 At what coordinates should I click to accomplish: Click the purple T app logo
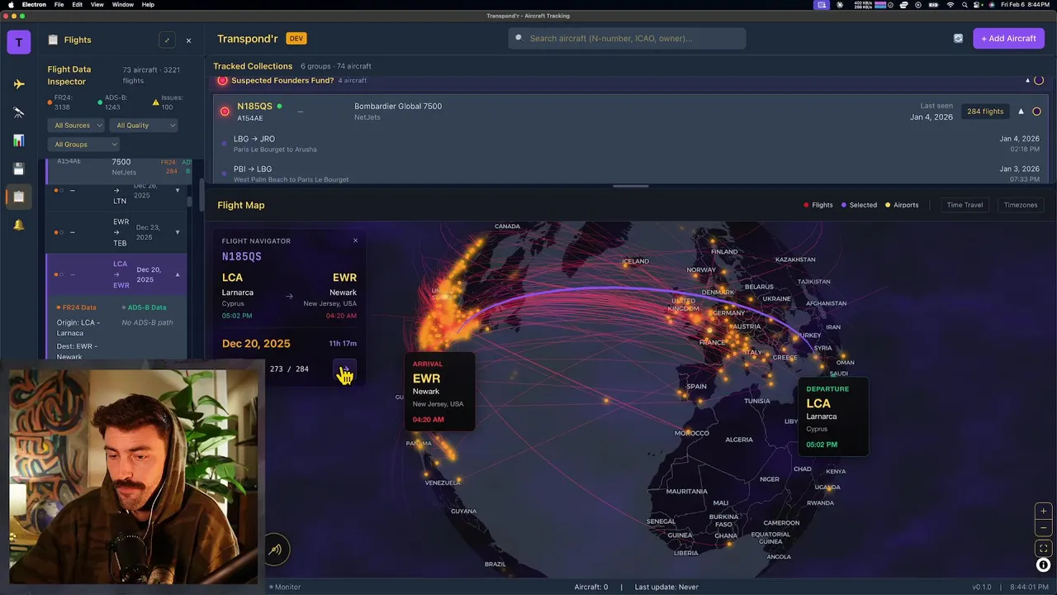click(x=19, y=42)
